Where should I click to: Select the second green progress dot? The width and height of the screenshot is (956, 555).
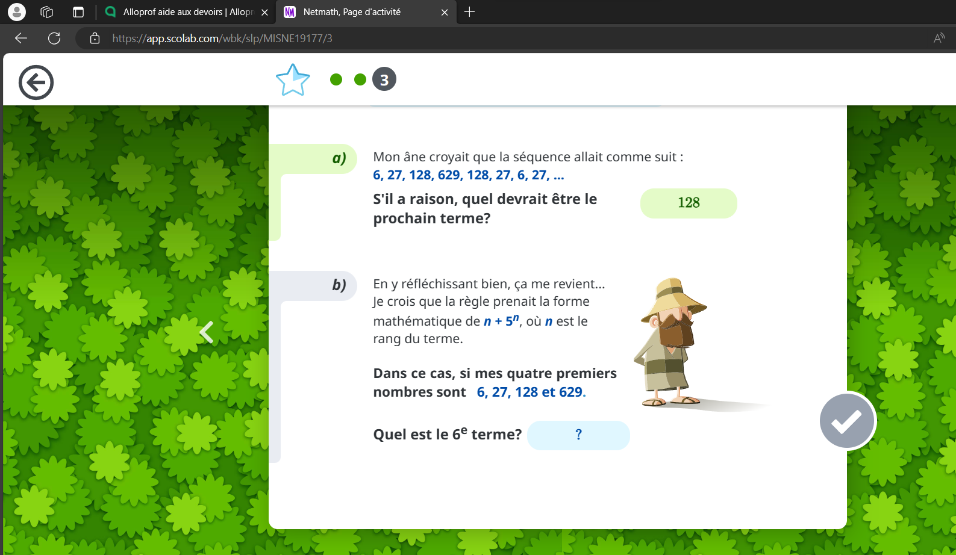click(360, 79)
